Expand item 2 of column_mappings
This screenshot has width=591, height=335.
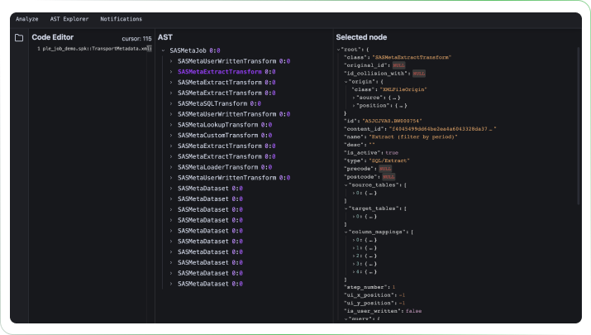coord(354,256)
